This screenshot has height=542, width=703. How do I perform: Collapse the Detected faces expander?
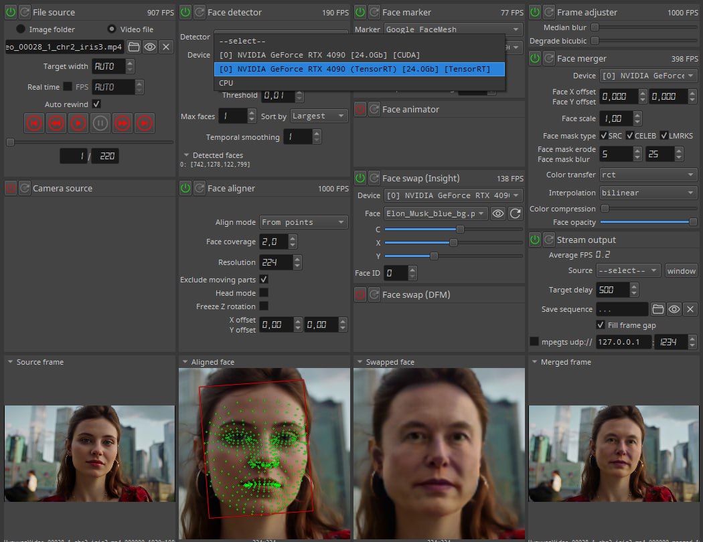point(186,155)
